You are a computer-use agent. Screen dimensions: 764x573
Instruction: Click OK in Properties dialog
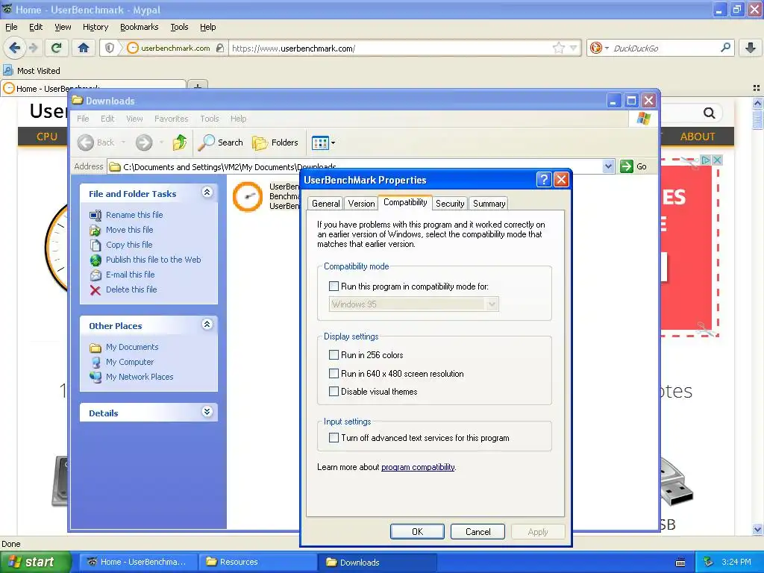[x=417, y=531]
